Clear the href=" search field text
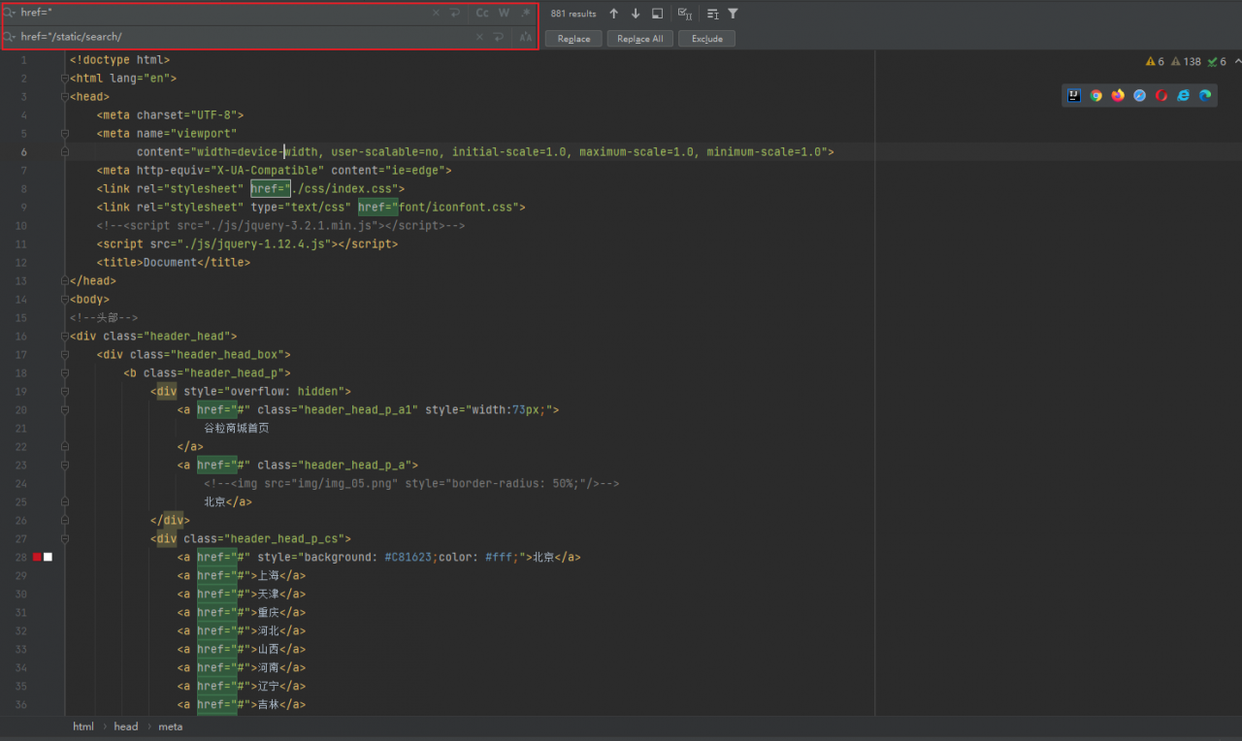Viewport: 1242px width, 741px height. (x=436, y=14)
